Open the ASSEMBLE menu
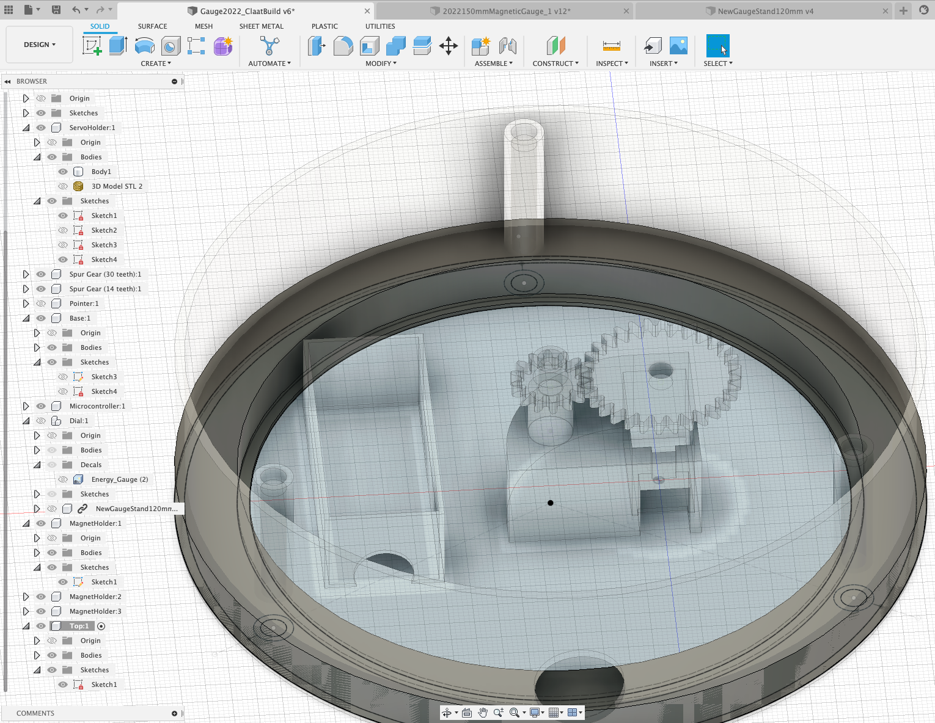The height and width of the screenshot is (723, 935). [x=494, y=64]
